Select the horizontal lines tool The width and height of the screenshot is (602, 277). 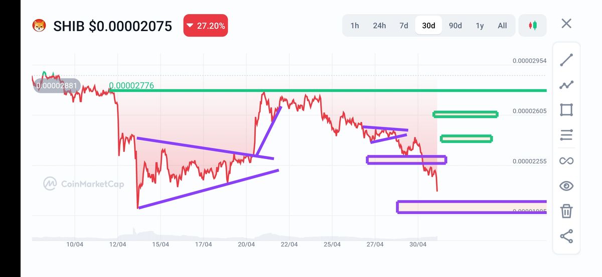[x=566, y=135]
